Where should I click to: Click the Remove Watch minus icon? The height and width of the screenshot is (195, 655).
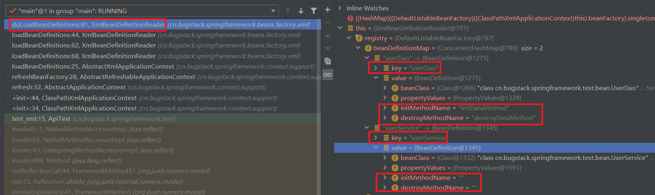click(x=328, y=23)
